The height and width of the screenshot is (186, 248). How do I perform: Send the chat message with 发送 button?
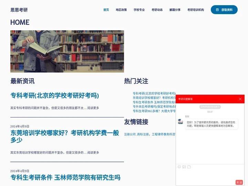(x=239, y=182)
